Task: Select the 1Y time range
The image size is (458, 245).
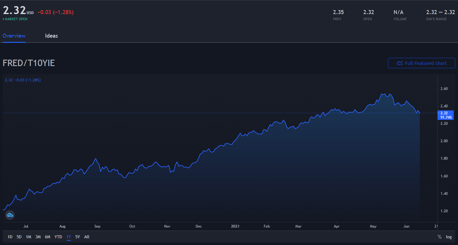Action: pos(69,237)
